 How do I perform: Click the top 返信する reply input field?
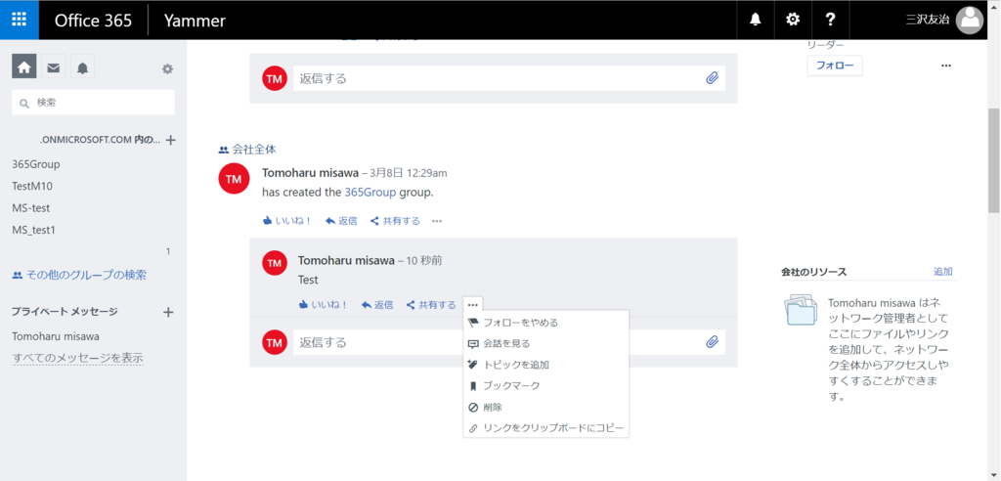point(508,78)
